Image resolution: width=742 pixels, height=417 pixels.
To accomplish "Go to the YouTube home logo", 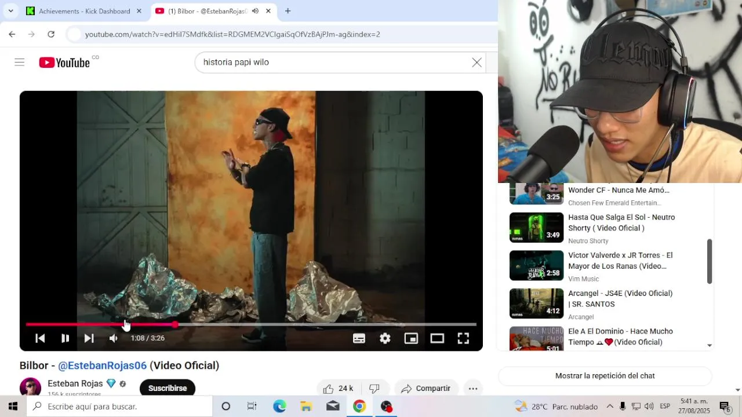I will [64, 63].
